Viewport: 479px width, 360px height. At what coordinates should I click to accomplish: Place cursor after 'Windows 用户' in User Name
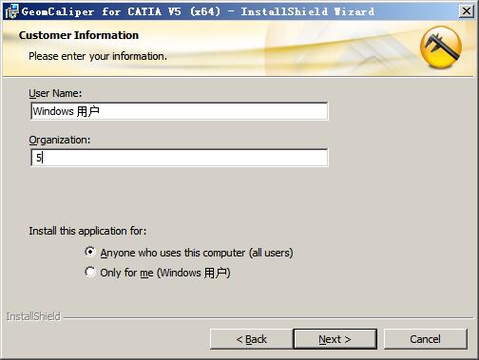click(x=100, y=111)
